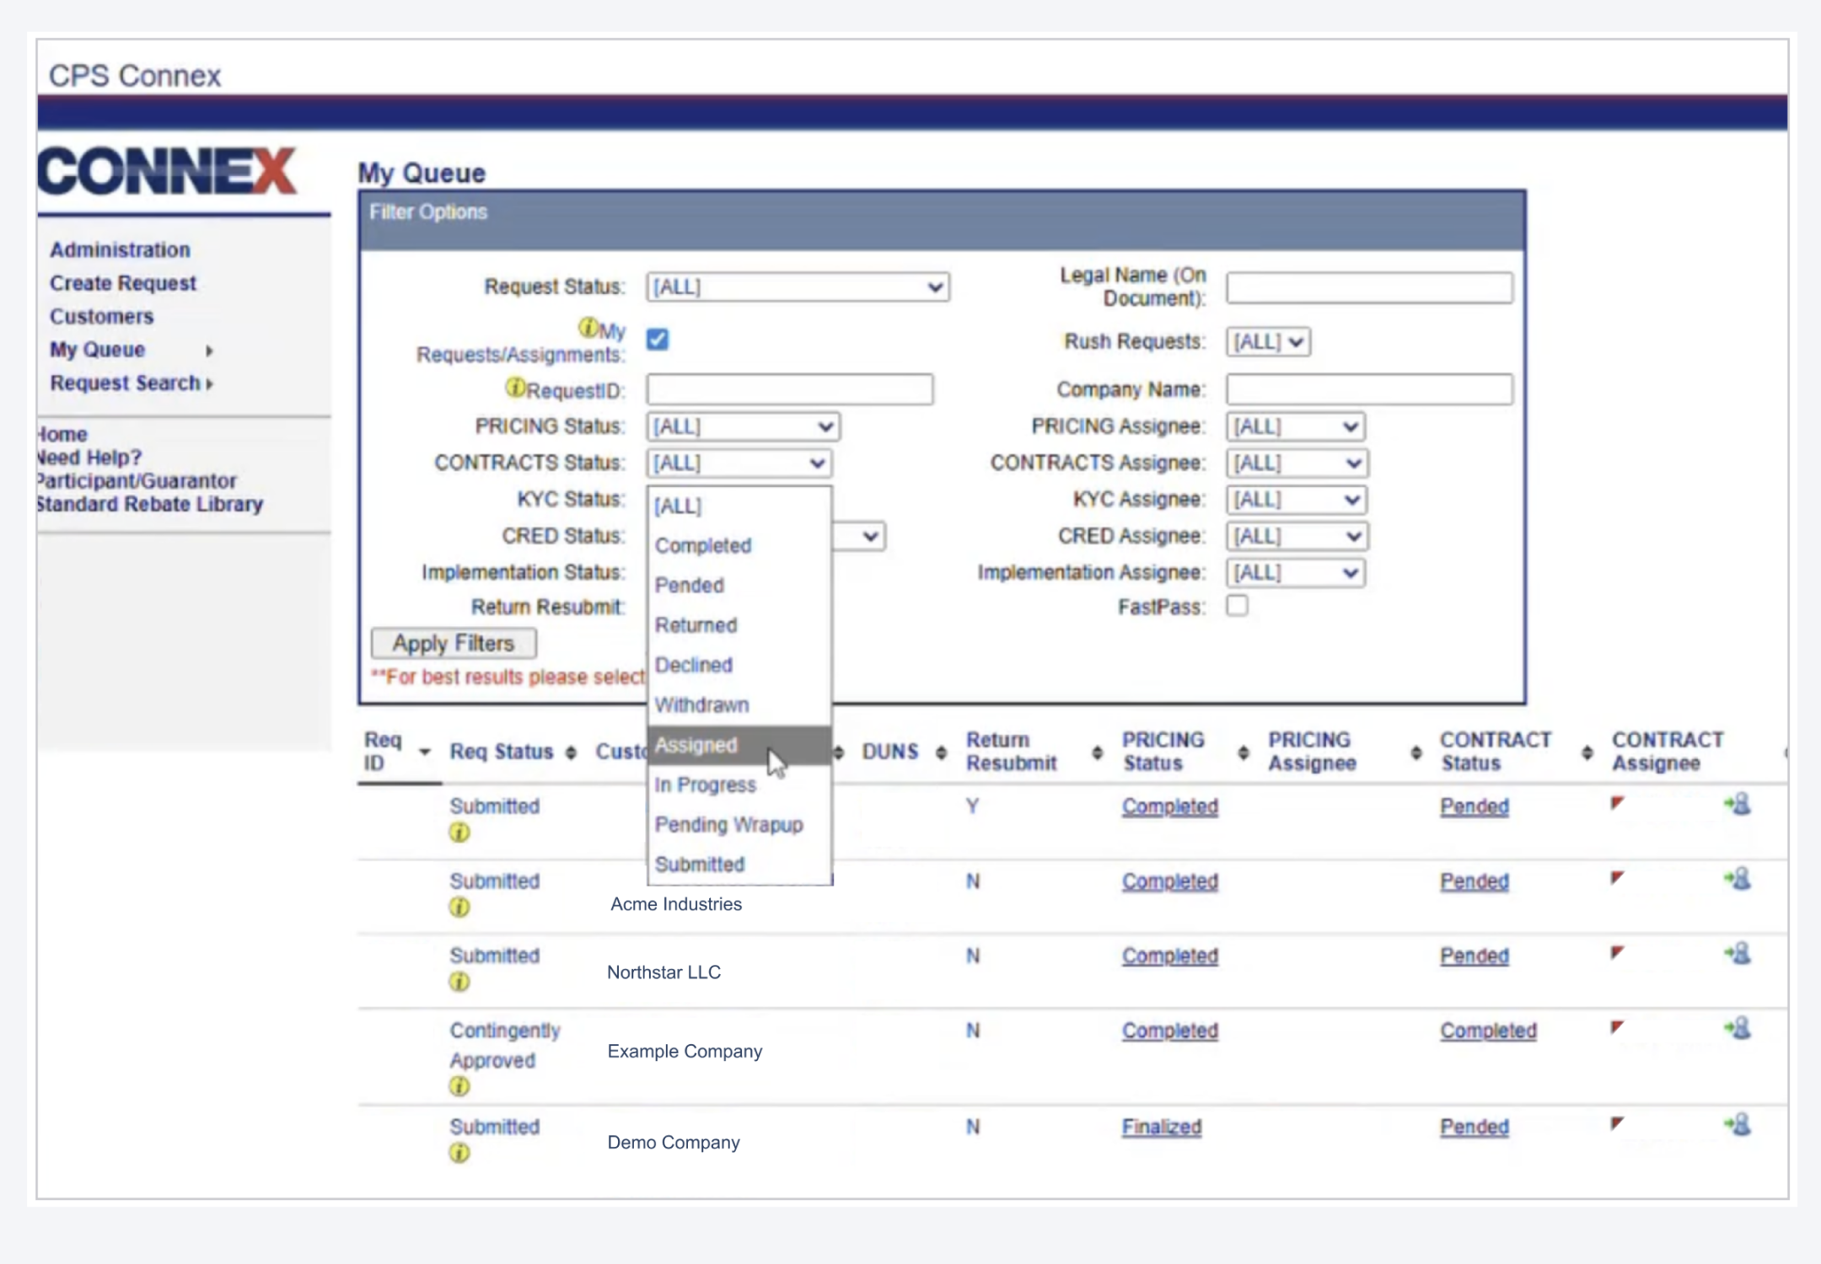Screen dimensions: 1821x1264
Task: Click the Legal Name input field
Action: pos(1369,287)
